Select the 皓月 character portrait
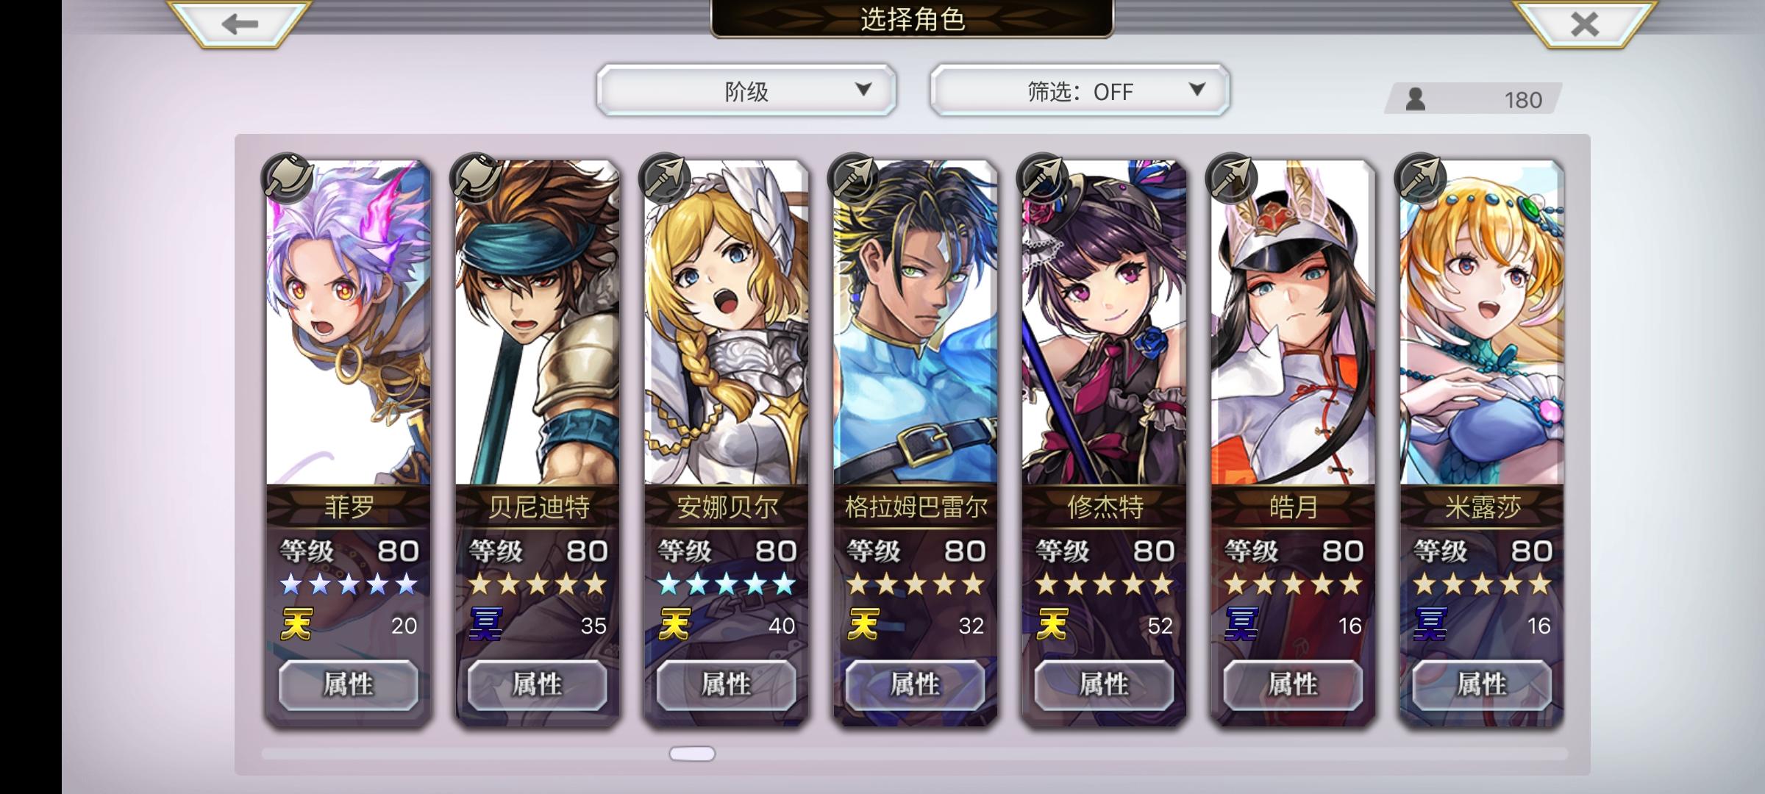 1293,322
